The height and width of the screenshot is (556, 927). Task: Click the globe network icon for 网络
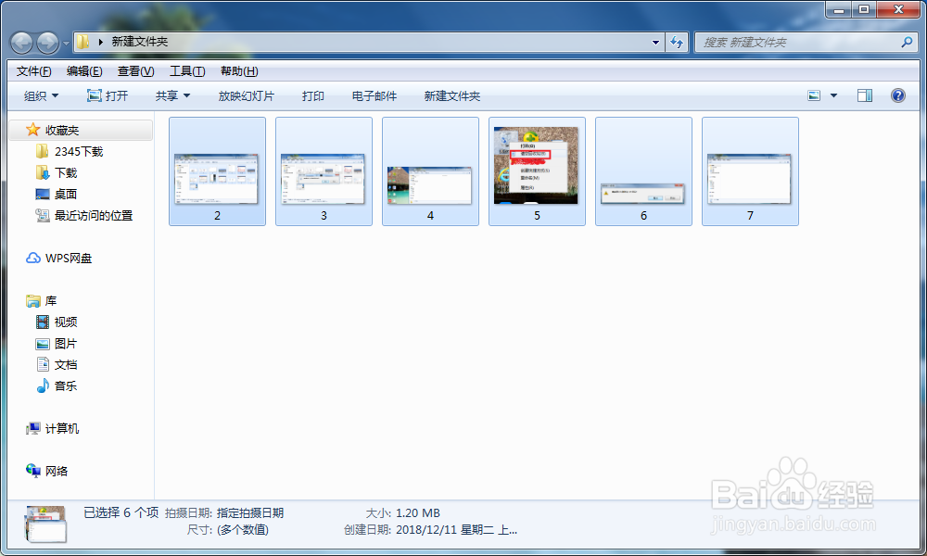click(x=33, y=471)
